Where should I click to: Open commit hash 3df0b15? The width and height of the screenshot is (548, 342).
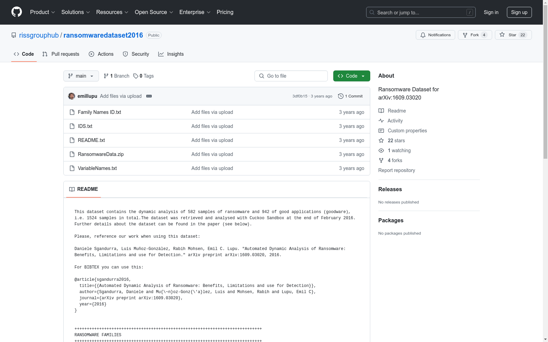[300, 96]
